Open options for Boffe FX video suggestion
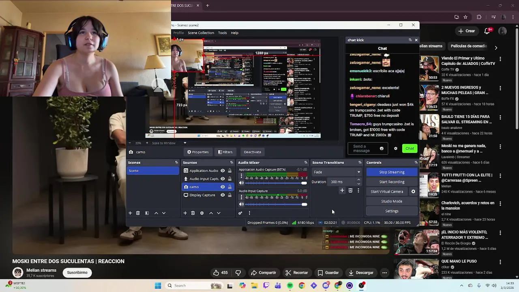The image size is (519, 292). (500, 88)
